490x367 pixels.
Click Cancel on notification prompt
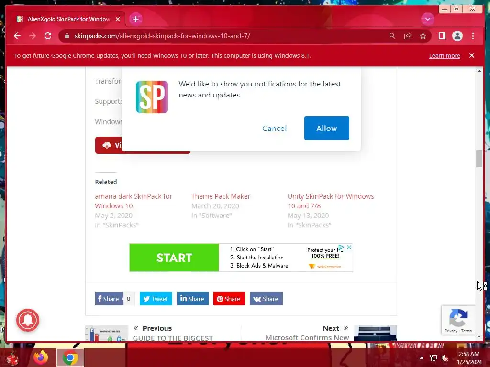274,128
